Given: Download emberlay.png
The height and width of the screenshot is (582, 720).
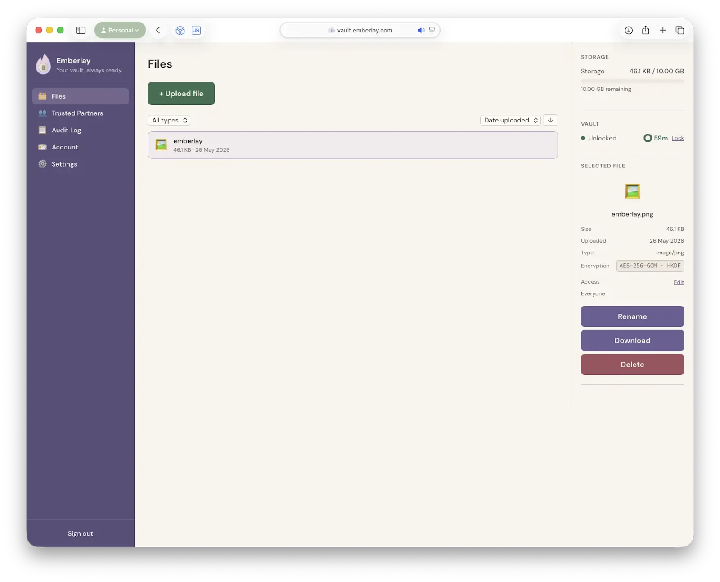Looking at the screenshot, I should coord(632,340).
